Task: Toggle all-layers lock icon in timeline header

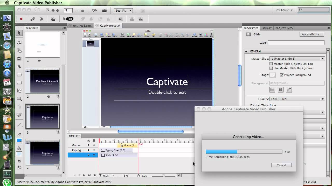Action: [94, 141]
